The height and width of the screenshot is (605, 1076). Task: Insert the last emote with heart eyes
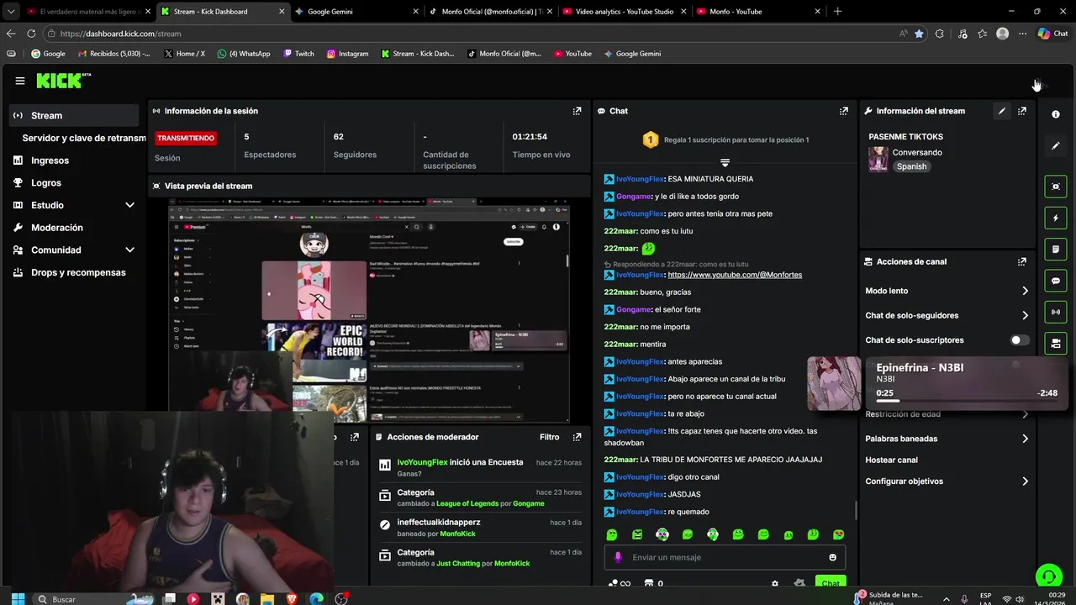[838, 534]
